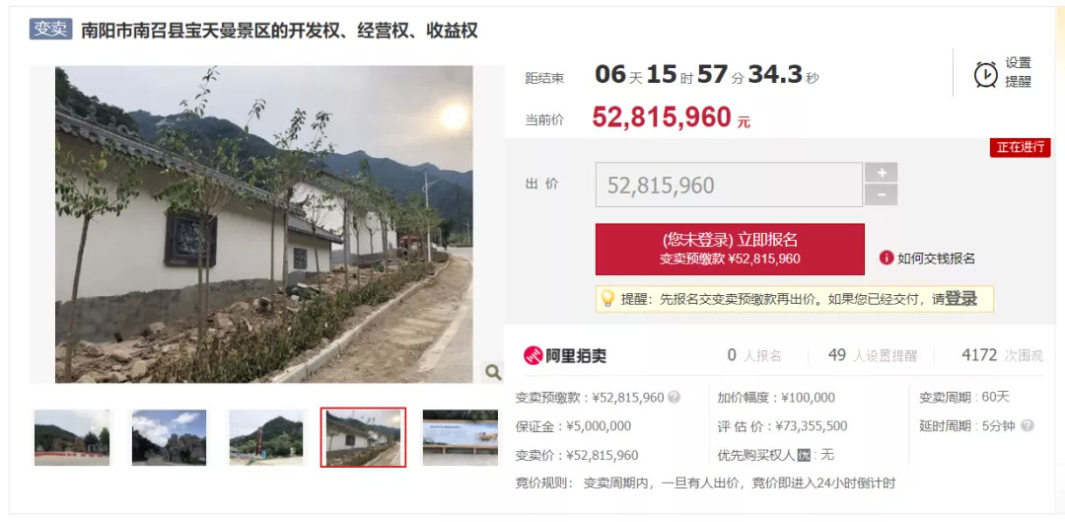Click the question mark next to 变卖预缴款
This screenshot has height=522, width=1065.
tap(674, 397)
